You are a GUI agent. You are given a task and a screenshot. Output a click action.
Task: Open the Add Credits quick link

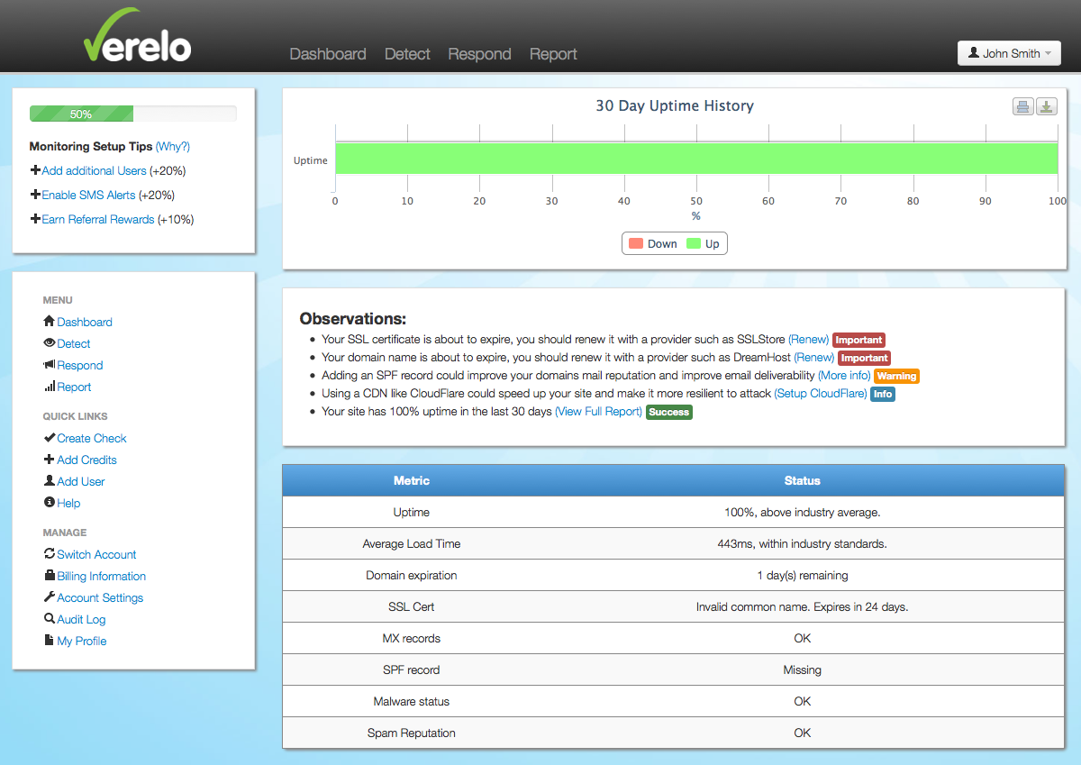point(86,460)
